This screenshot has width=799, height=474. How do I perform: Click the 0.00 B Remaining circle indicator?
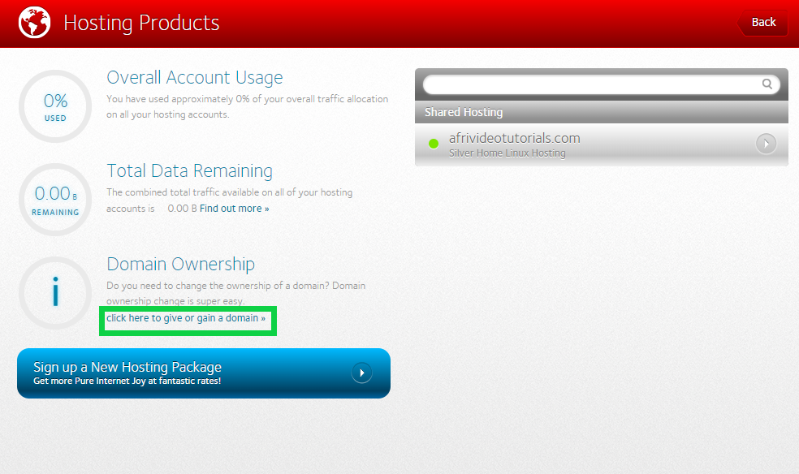pos(55,199)
